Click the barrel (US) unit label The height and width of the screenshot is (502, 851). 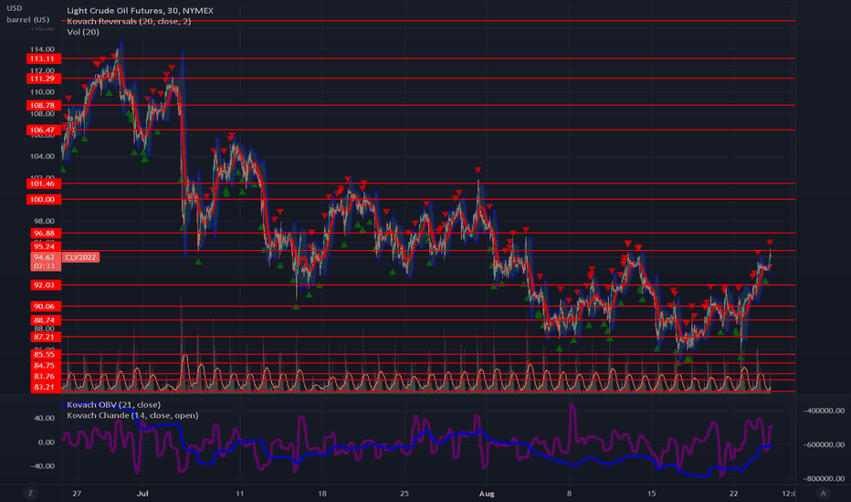[x=27, y=19]
